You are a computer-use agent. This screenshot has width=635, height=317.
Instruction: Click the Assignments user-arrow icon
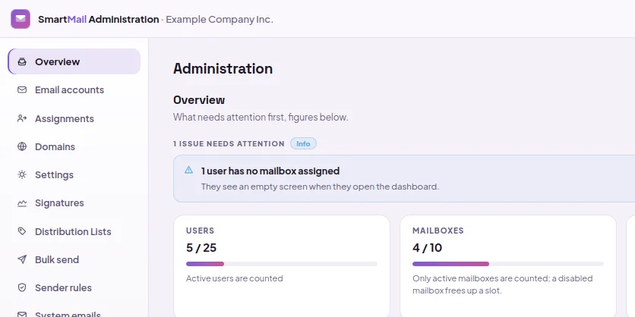[22, 118]
